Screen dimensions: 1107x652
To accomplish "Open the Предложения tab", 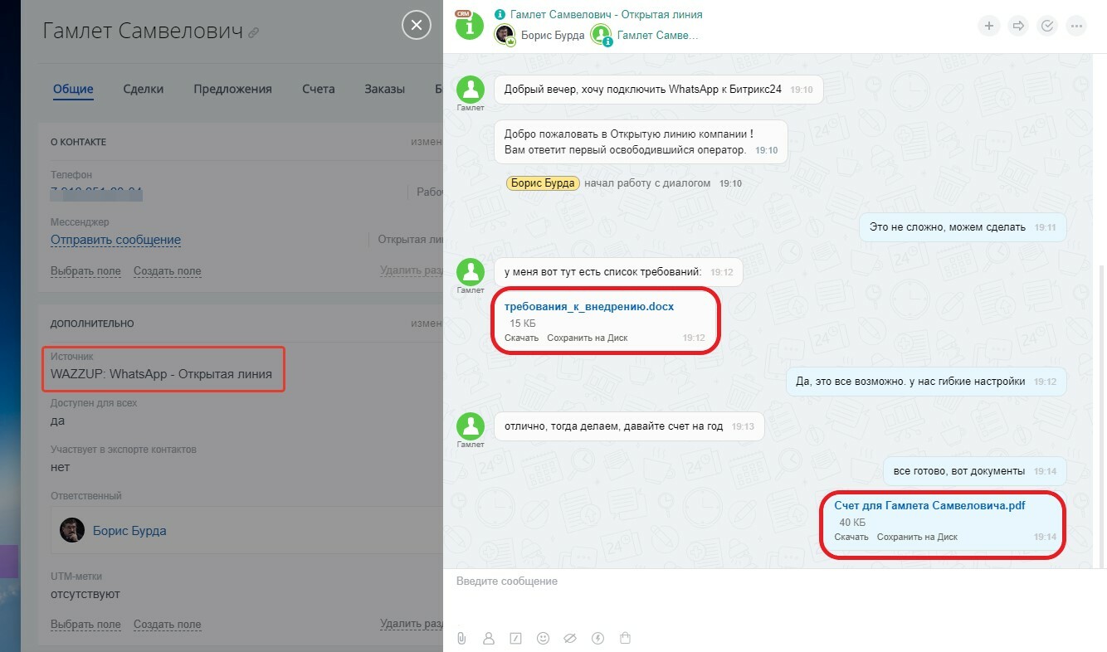I will (233, 89).
